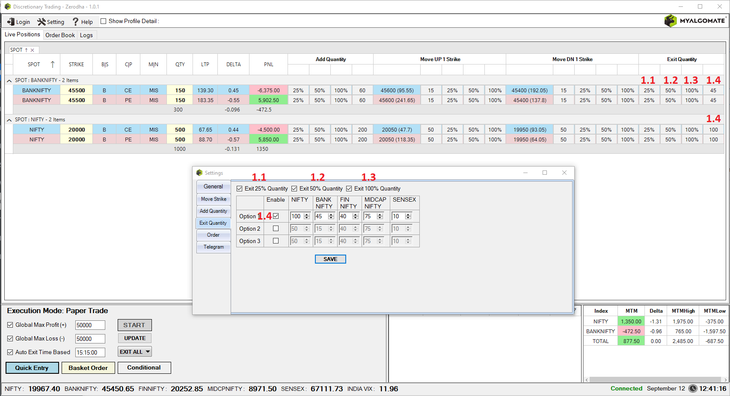Uncheck Exit 25% Quantity

240,188
